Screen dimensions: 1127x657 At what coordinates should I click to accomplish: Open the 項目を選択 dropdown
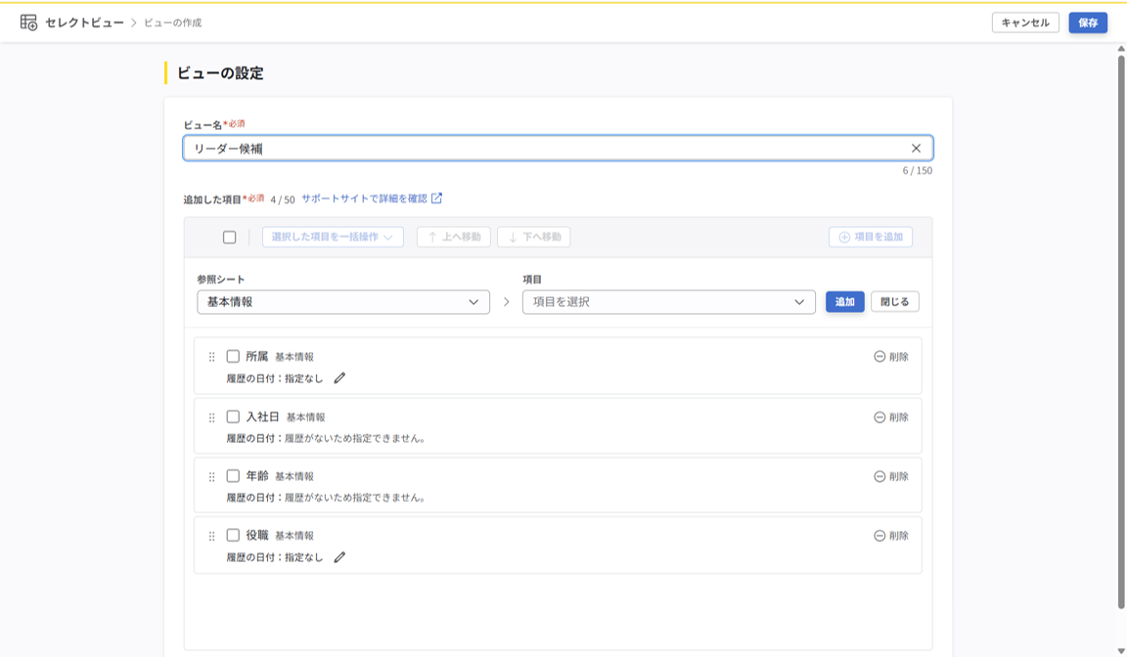coord(668,301)
